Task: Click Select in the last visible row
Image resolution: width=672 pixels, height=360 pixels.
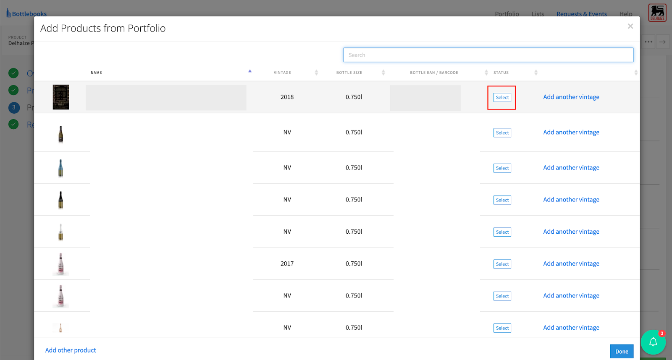Action: (x=502, y=328)
